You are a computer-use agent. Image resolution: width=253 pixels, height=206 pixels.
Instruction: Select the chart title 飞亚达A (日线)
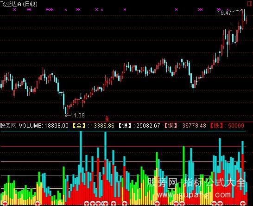coord(19,4)
